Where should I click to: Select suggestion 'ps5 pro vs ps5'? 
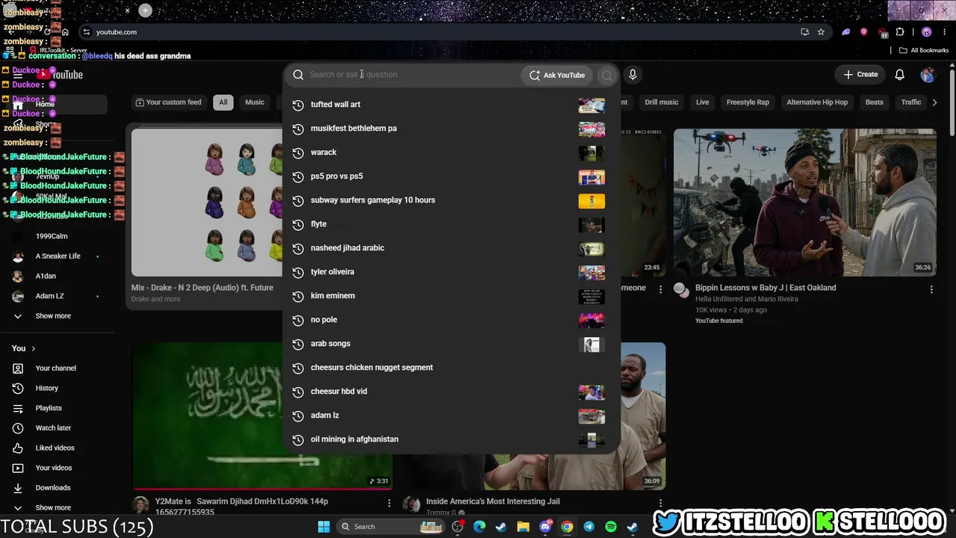[x=451, y=176]
